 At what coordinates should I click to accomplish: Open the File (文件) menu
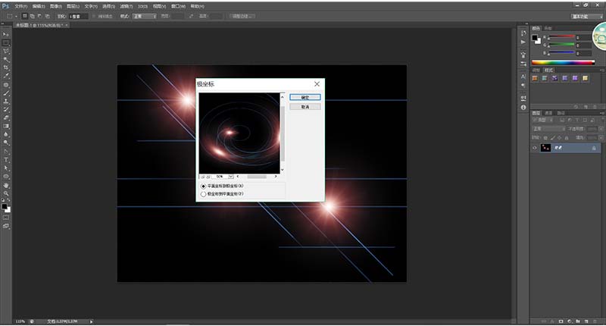pyautogui.click(x=21, y=5)
